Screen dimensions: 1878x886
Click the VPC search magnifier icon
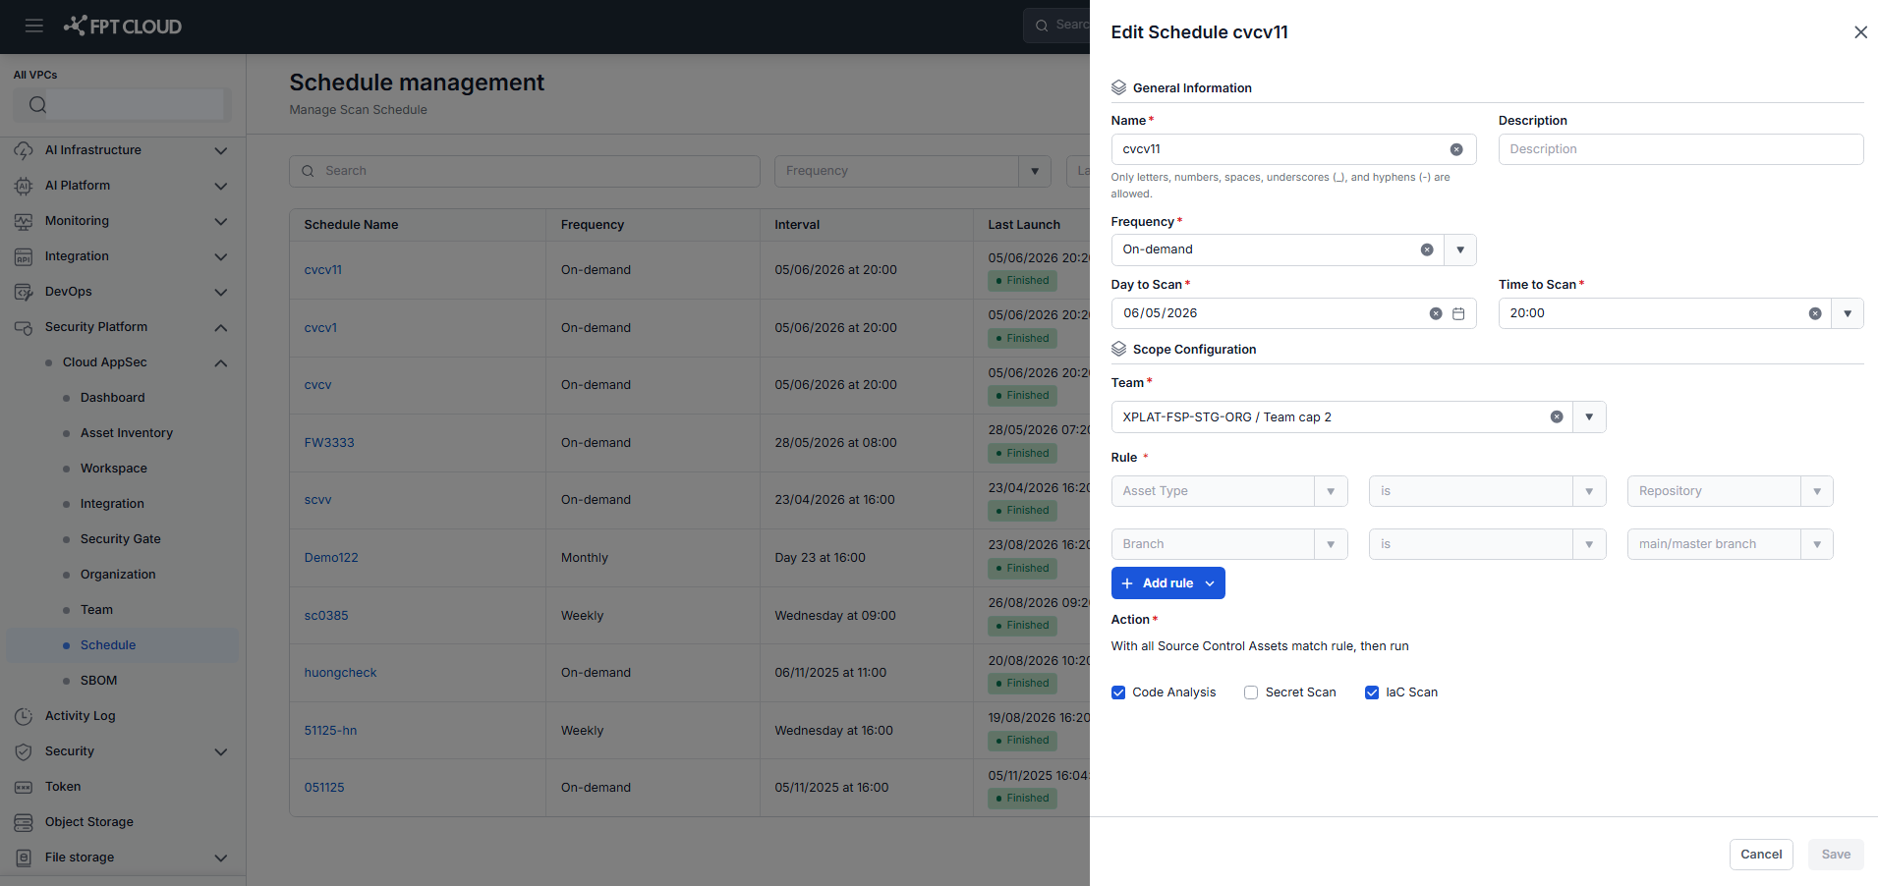[x=37, y=104]
